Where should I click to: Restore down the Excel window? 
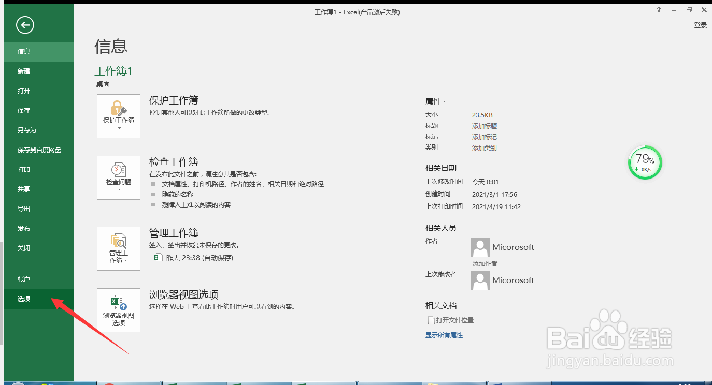coord(689,10)
